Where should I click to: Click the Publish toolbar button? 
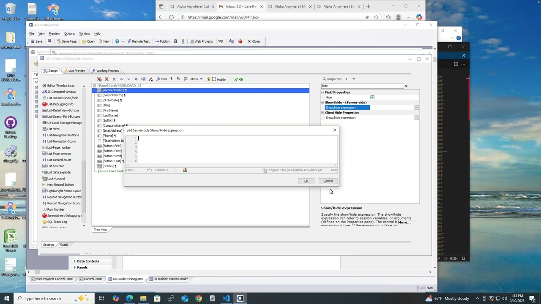click(x=162, y=41)
